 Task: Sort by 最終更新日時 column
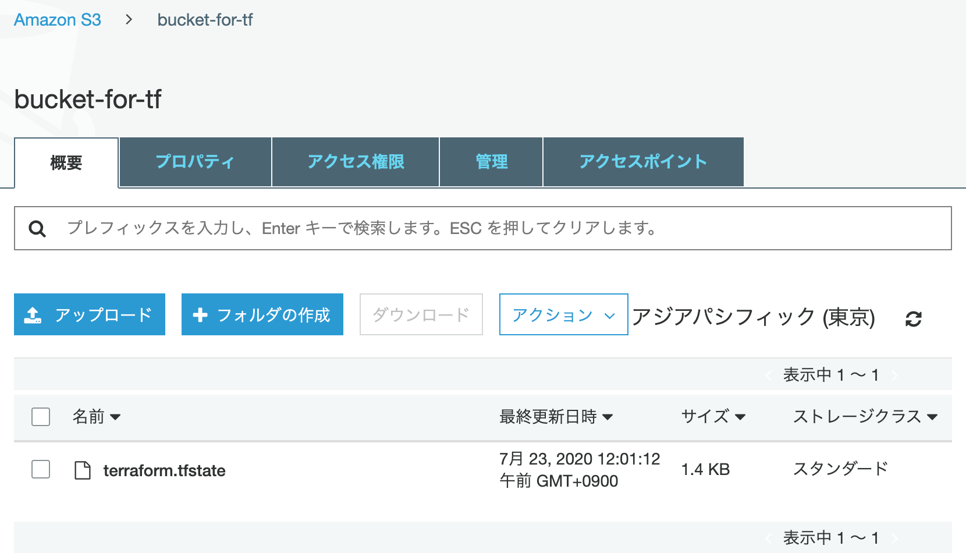[x=556, y=417]
